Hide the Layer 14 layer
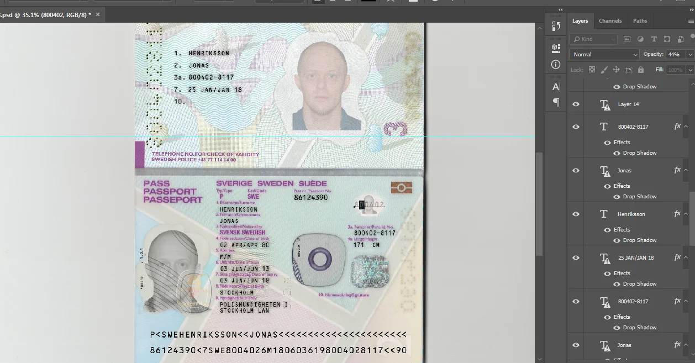The height and width of the screenshot is (363, 695). click(x=576, y=104)
